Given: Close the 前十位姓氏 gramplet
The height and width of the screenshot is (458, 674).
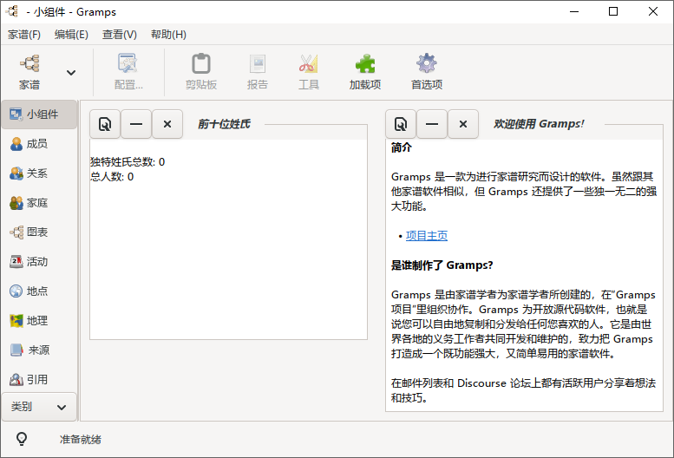Looking at the screenshot, I should pyautogui.click(x=167, y=124).
